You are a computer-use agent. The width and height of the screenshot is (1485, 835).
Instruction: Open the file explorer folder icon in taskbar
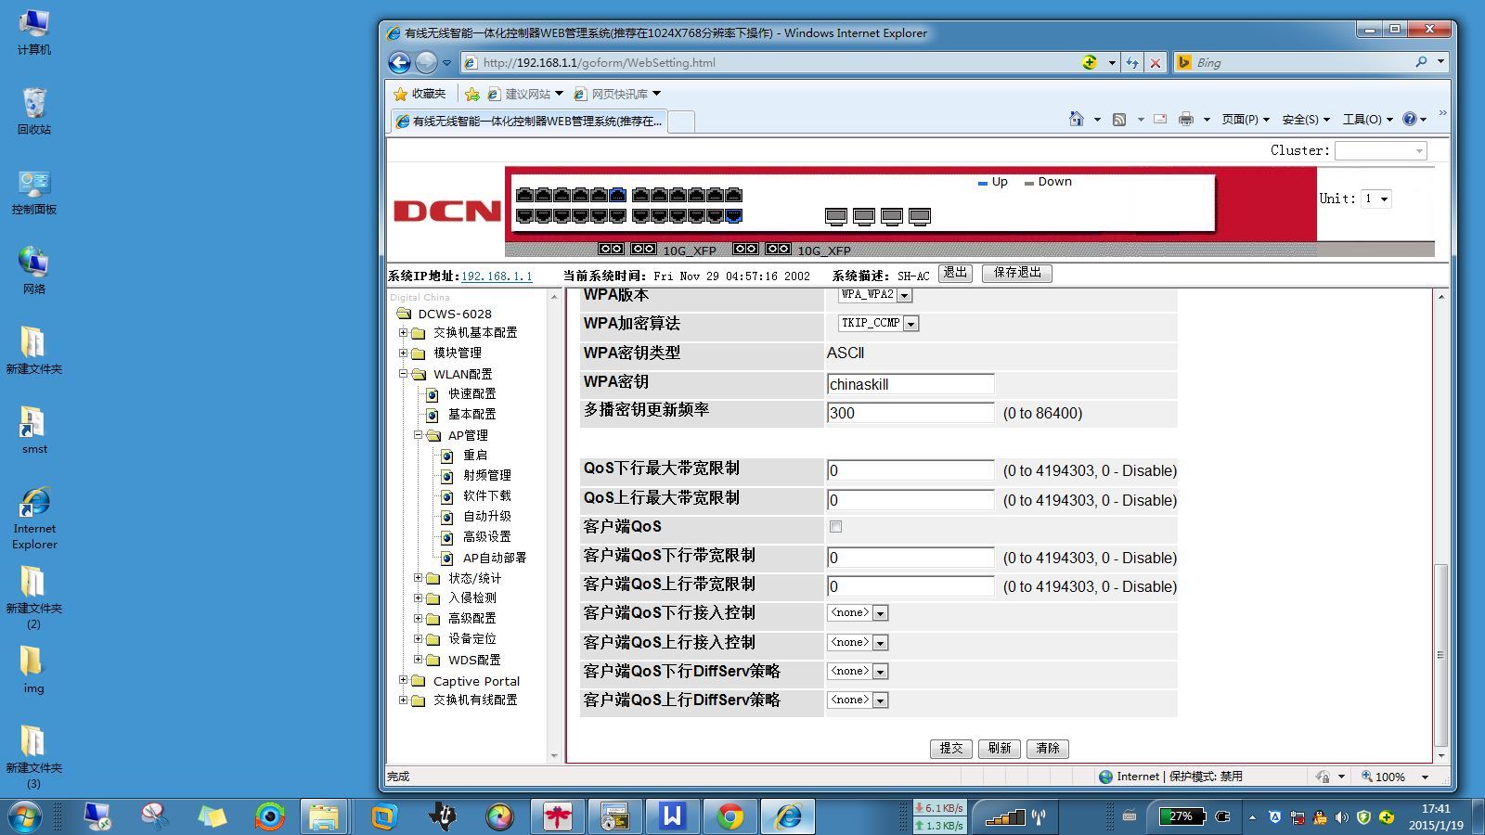pyautogui.click(x=324, y=816)
